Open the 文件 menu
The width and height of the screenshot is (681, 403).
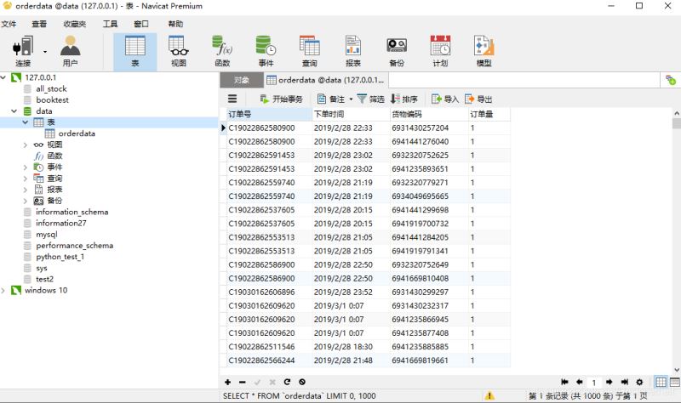click(9, 24)
